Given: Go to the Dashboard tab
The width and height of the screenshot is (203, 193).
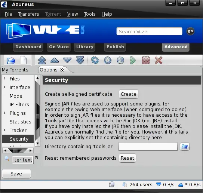Looking at the screenshot, I should 28,47.
